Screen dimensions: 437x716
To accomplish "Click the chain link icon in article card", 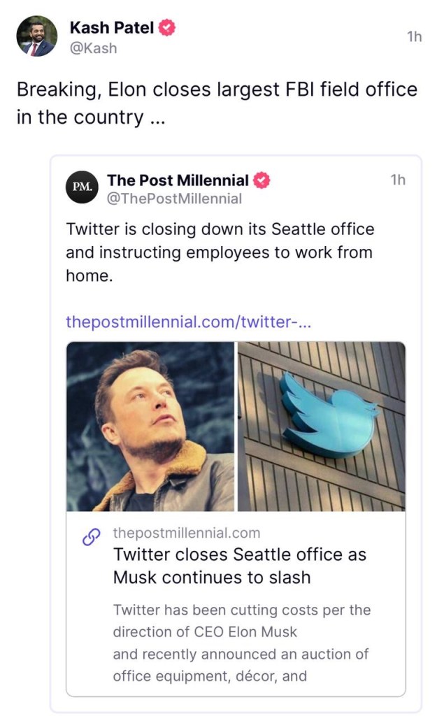I will (x=92, y=537).
